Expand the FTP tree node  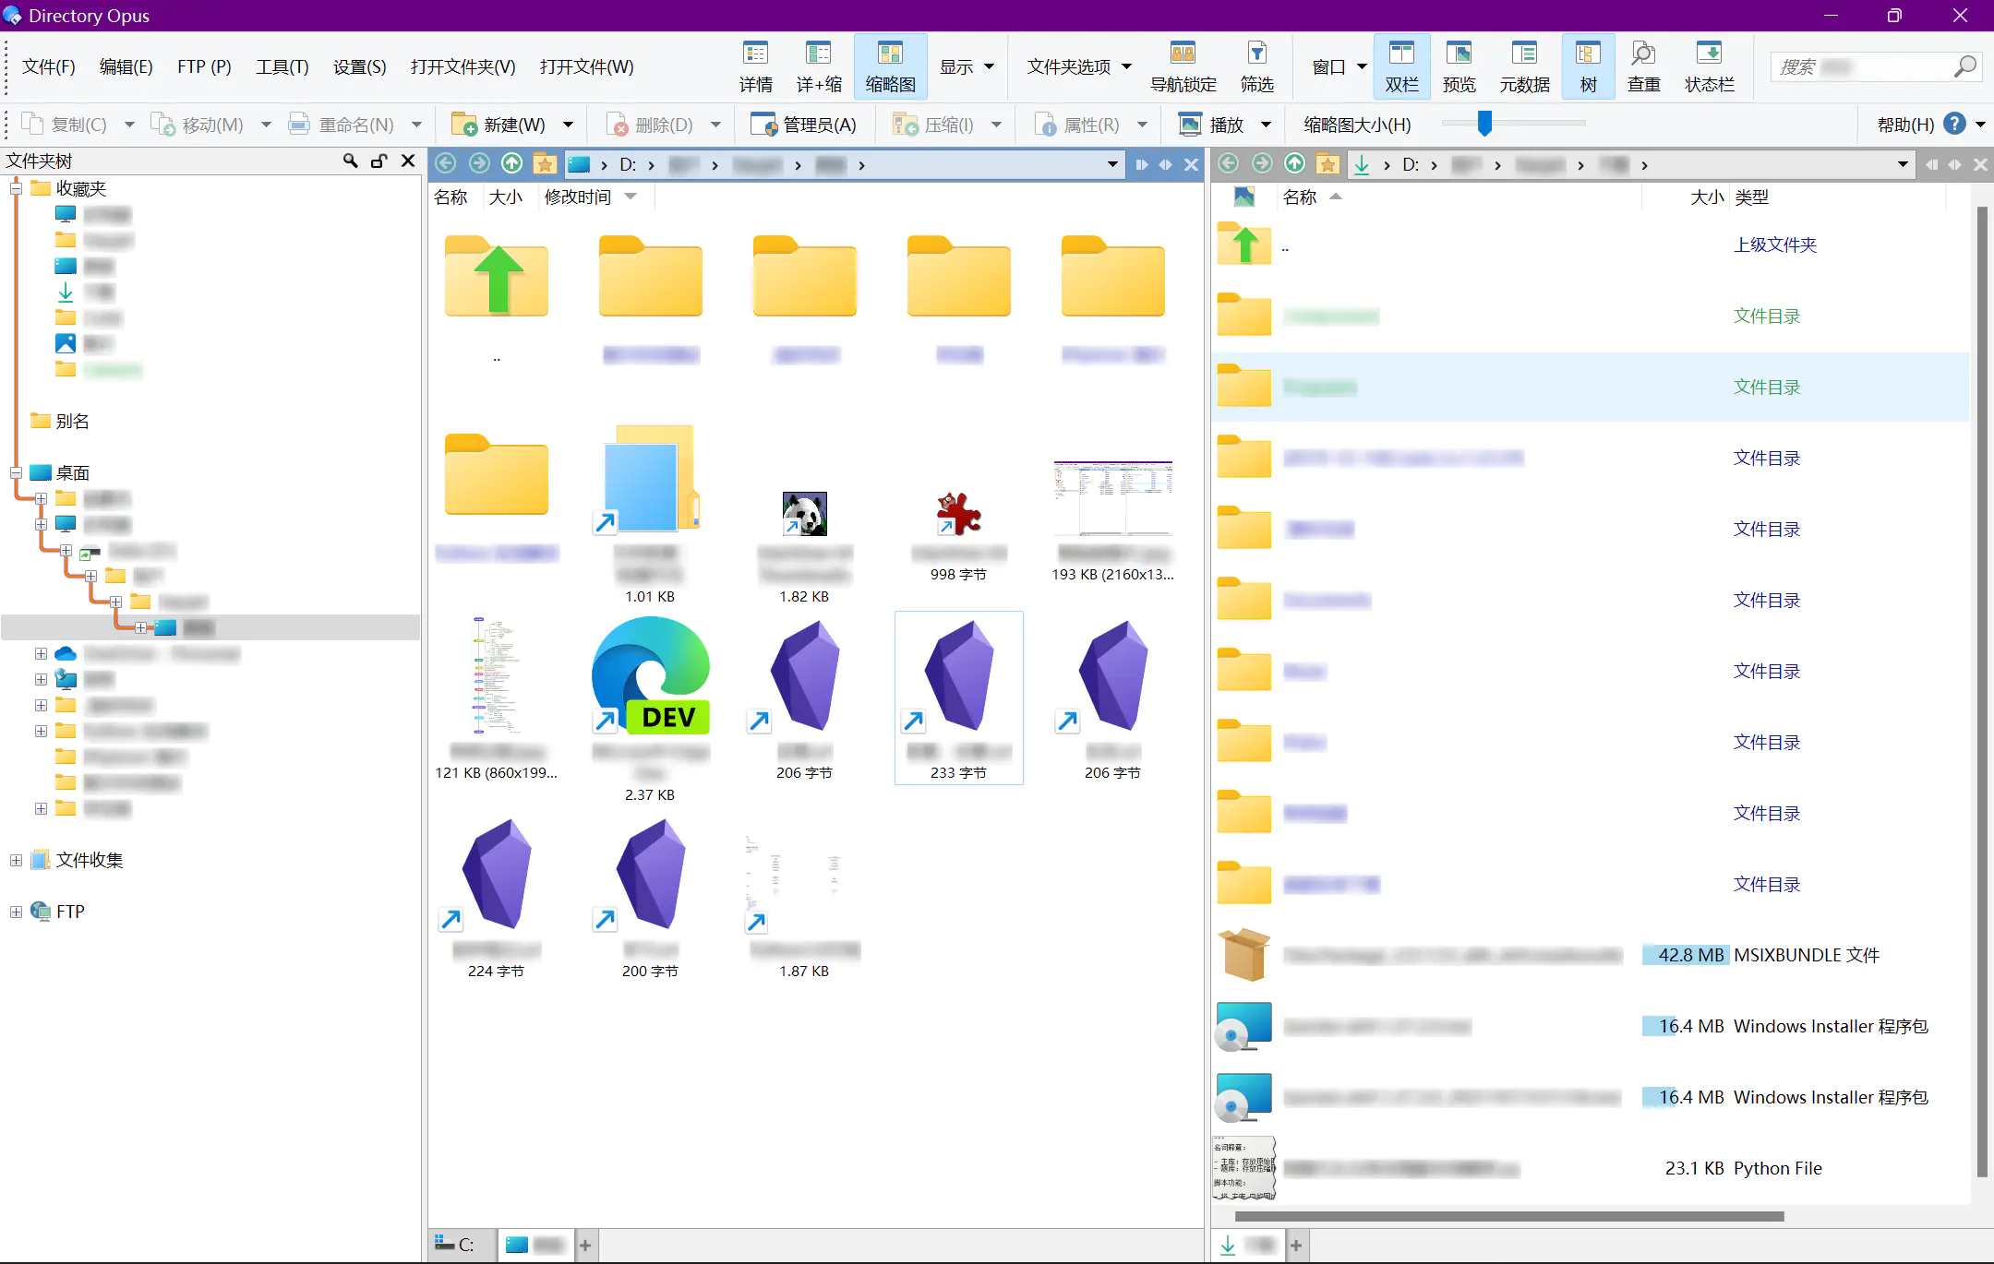[x=16, y=912]
